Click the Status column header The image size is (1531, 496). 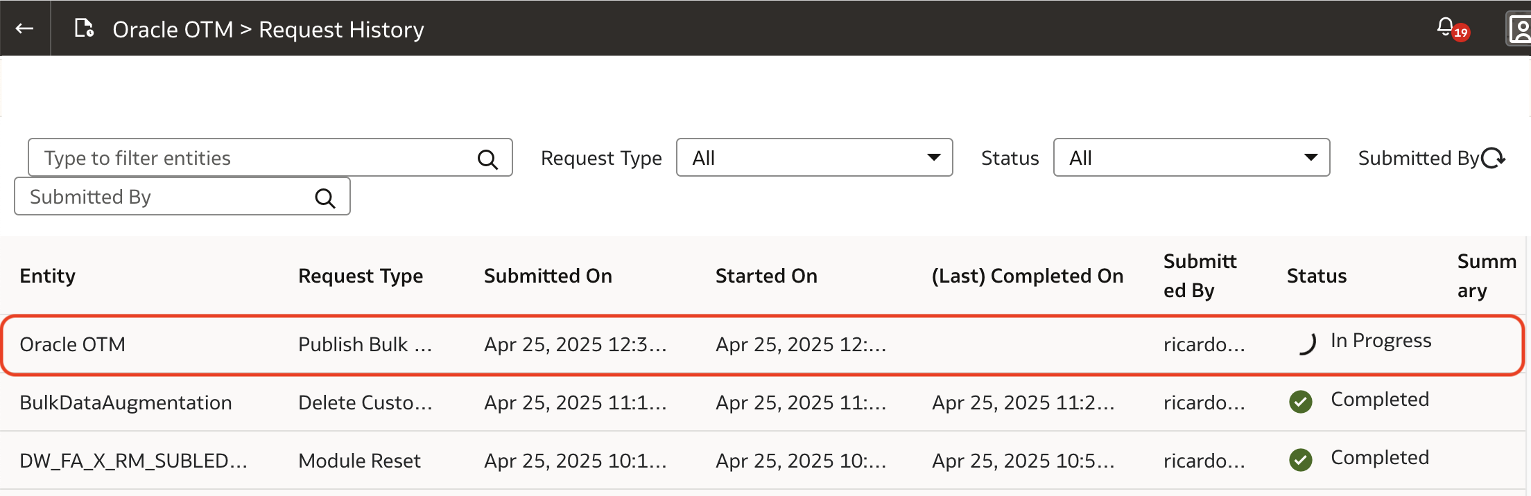(1316, 276)
